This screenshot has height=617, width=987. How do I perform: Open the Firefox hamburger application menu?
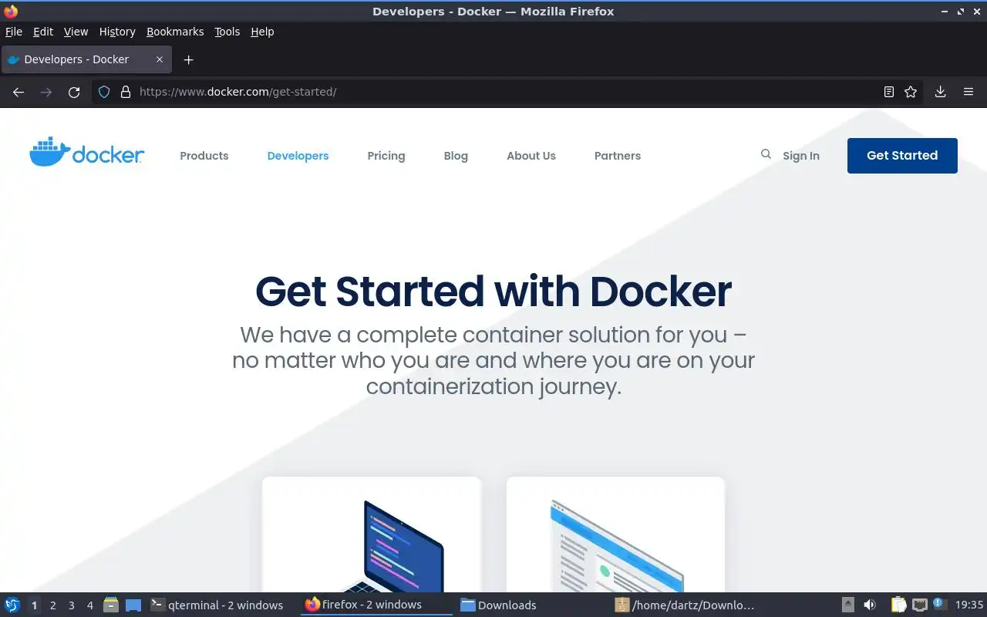point(968,92)
